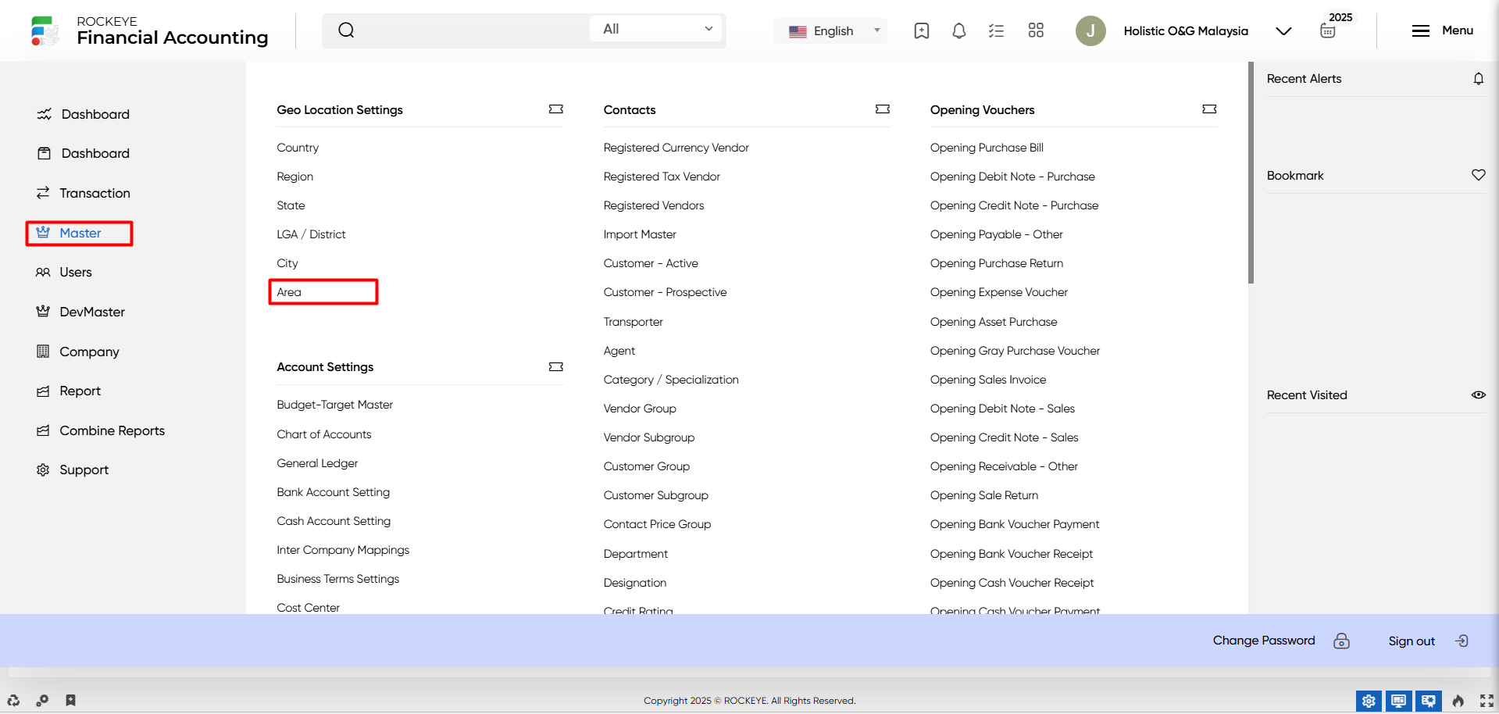Open Opening Purchase Bill link
The width and height of the screenshot is (1499, 714).
click(987, 148)
